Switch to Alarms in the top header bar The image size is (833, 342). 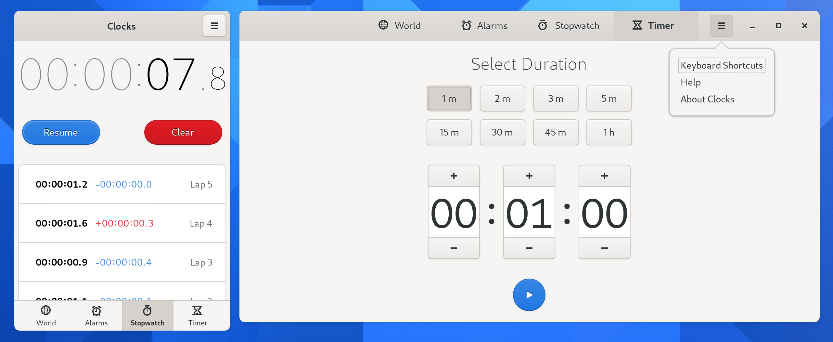(484, 26)
